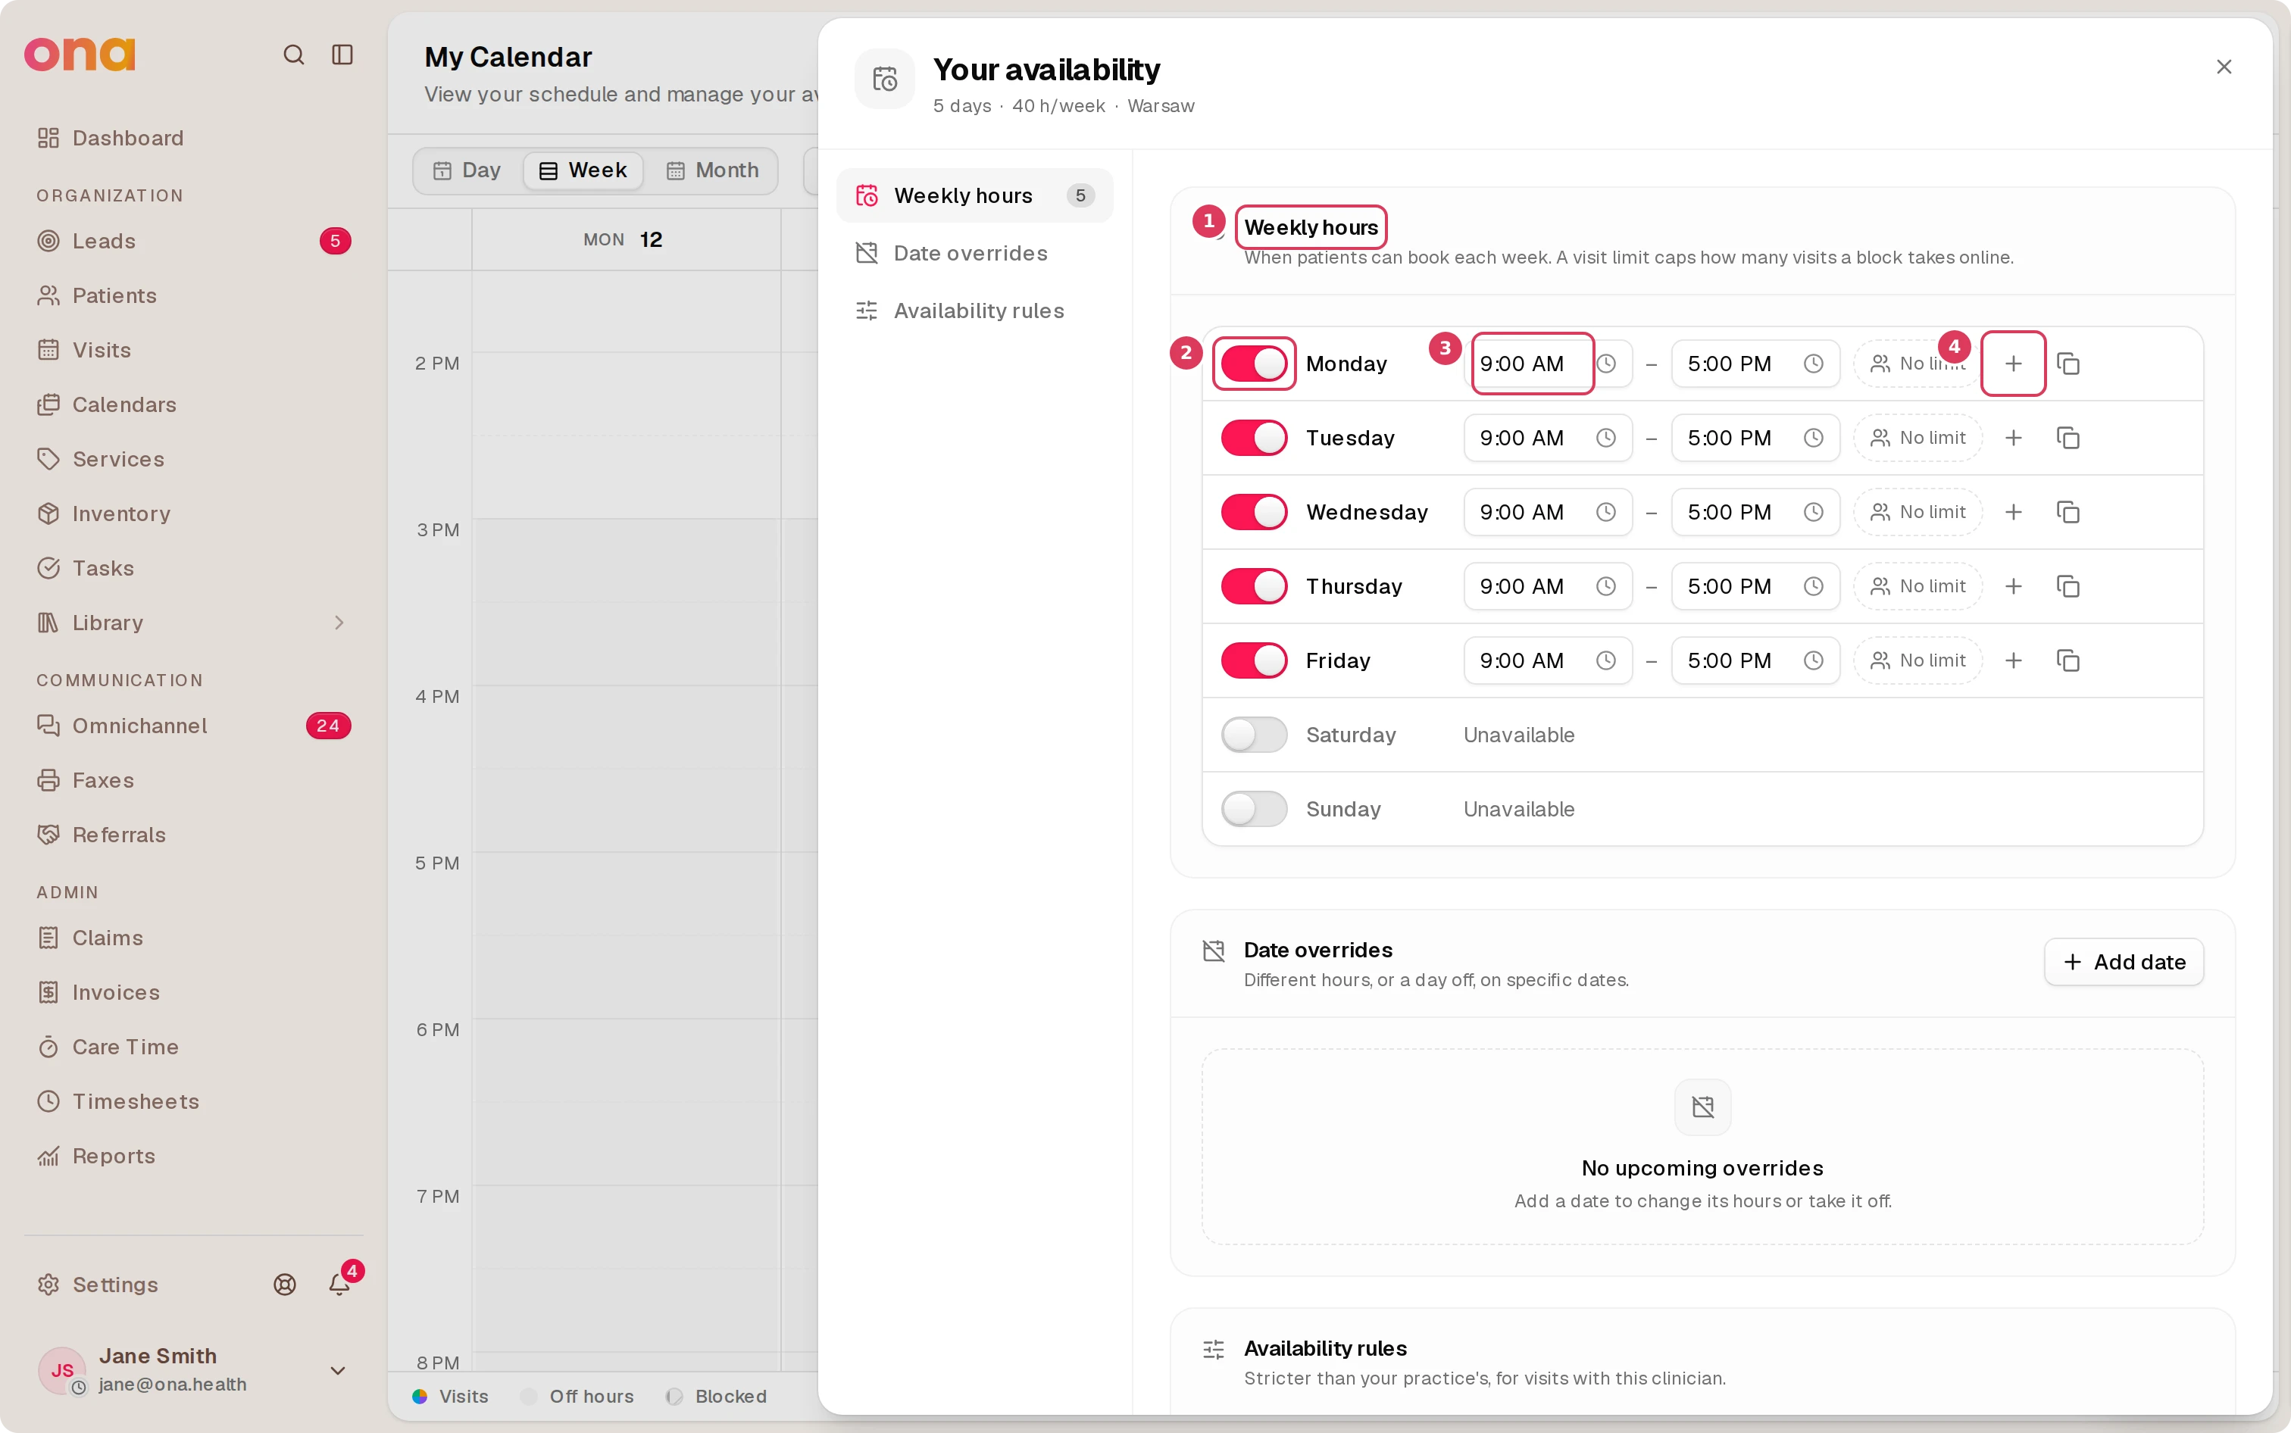Open Thursday end time 5:00 PM picker
This screenshot has width=2291, height=1433.
pyautogui.click(x=1755, y=587)
